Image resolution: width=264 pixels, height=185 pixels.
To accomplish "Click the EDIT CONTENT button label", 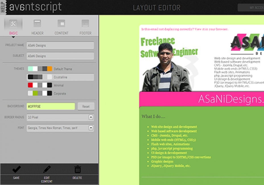I will click(x=47, y=180).
